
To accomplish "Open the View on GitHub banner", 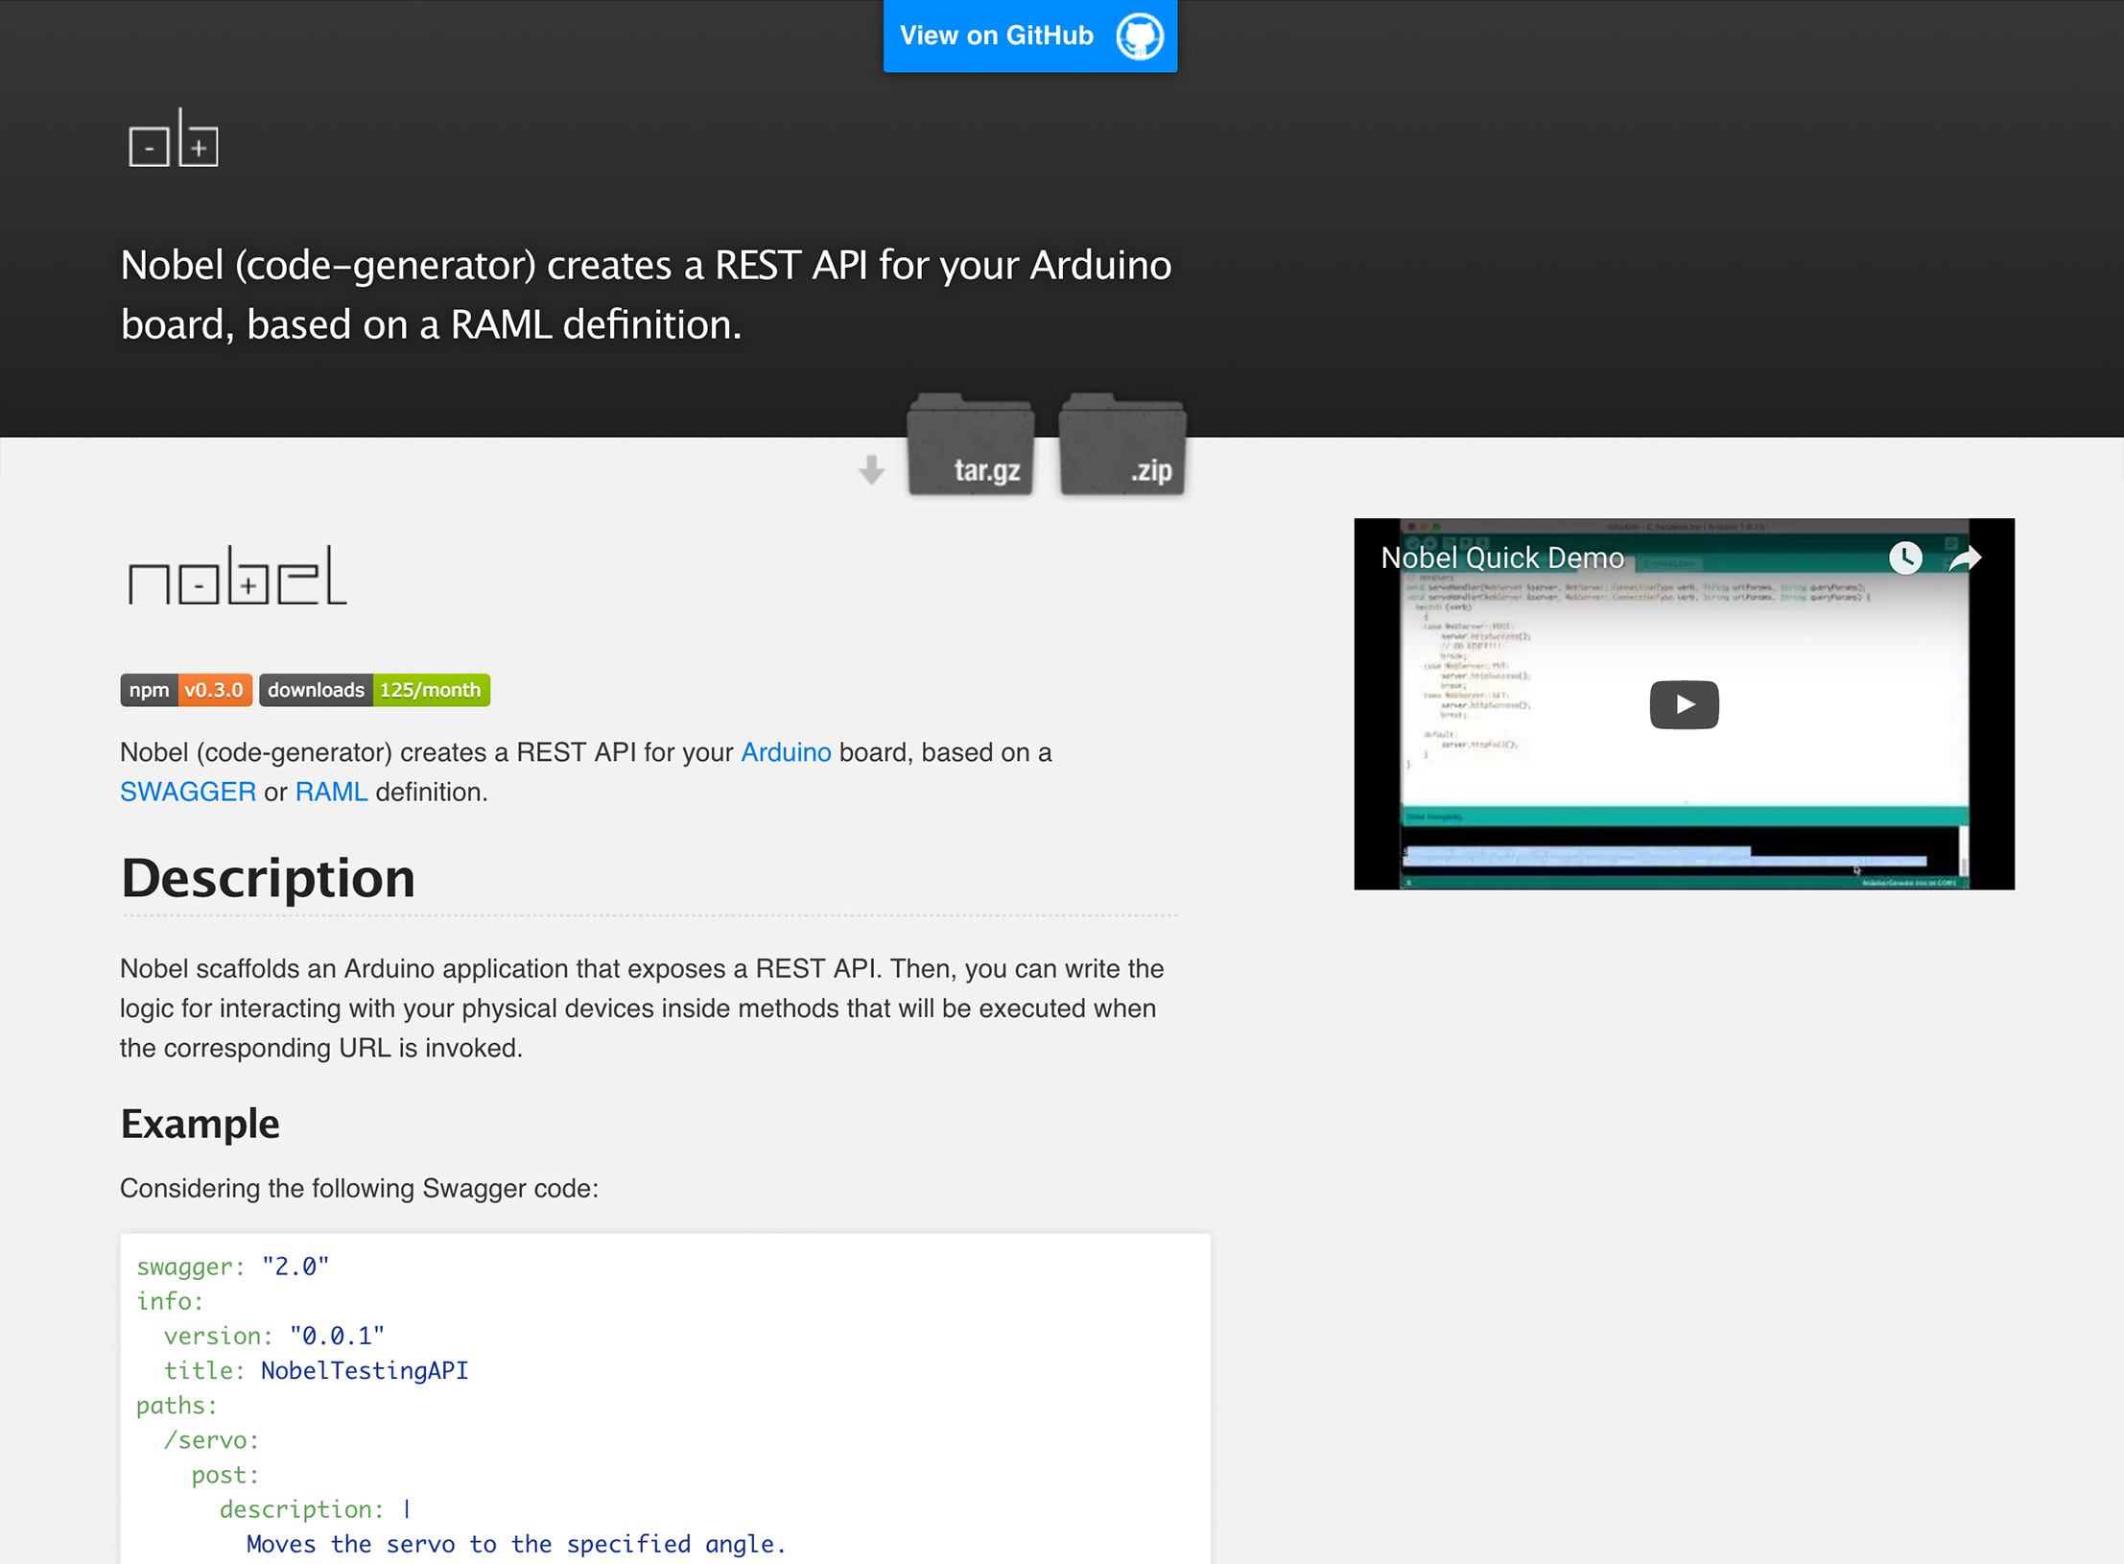I will (1030, 36).
